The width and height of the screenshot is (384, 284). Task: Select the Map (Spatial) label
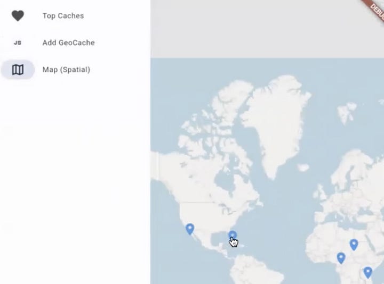(x=66, y=70)
